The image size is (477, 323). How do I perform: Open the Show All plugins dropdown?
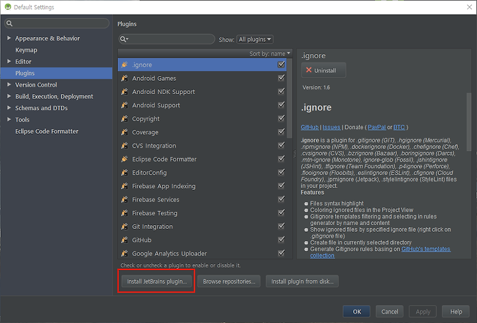pyautogui.click(x=255, y=39)
